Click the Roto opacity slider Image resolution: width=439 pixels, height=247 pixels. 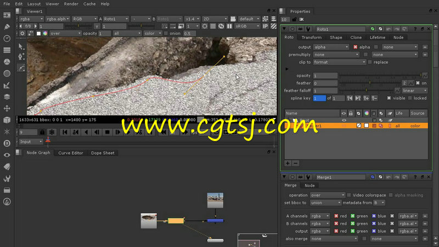point(380,76)
